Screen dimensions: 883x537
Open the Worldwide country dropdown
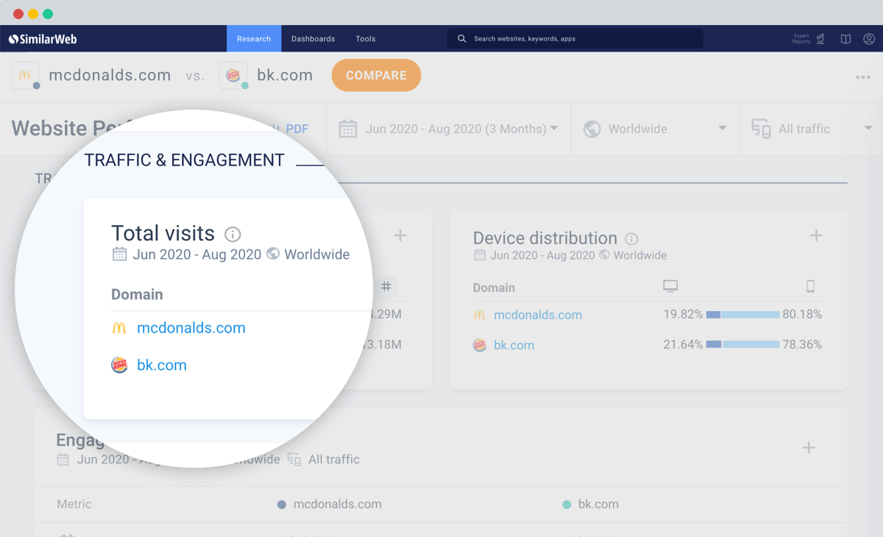tap(655, 129)
